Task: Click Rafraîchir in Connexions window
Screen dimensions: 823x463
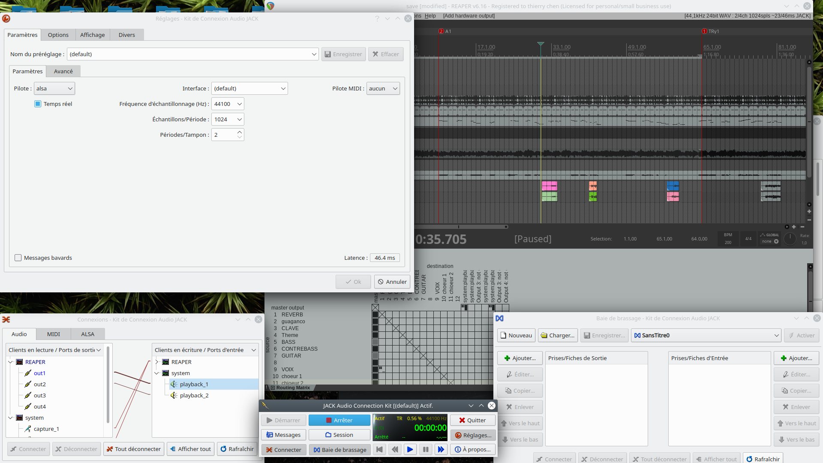Action: coord(237,449)
